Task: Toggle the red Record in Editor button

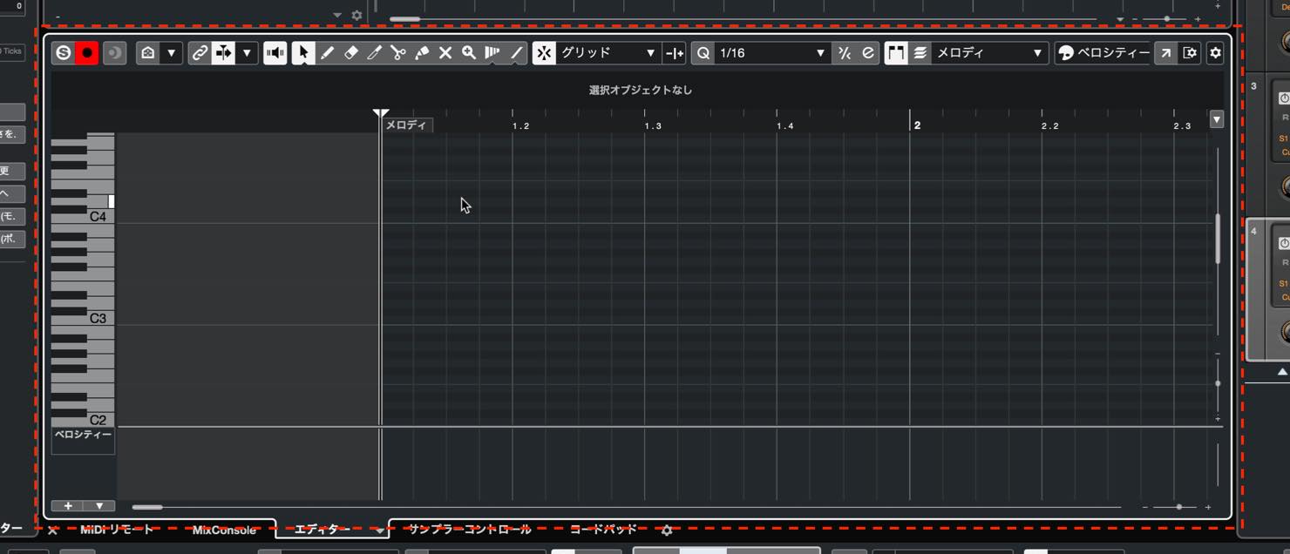Action: tap(87, 53)
